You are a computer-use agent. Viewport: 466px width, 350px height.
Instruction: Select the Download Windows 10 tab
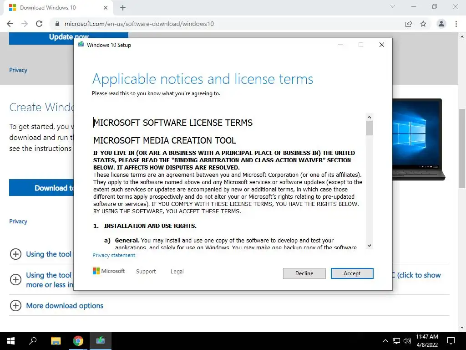click(58, 8)
